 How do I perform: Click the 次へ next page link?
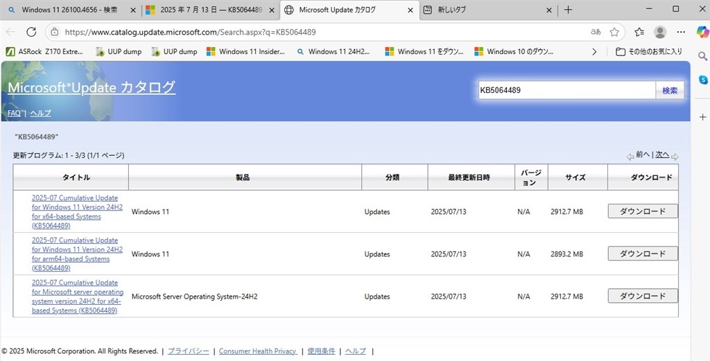click(662, 155)
